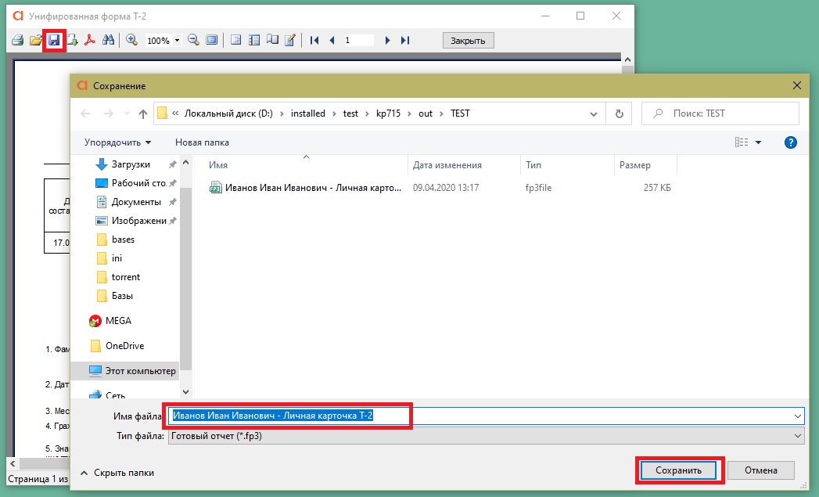The height and width of the screenshot is (497, 819).
Task: Print the report using printer icon
Action: tap(18, 40)
